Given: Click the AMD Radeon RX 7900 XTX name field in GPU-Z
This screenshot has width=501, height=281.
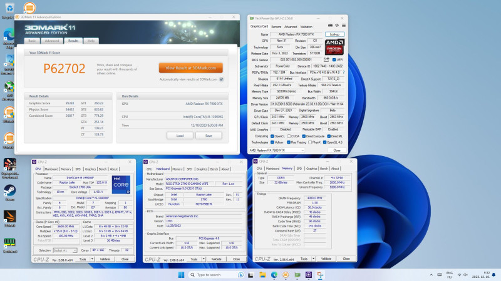Looking at the screenshot, I should pos(296,34).
